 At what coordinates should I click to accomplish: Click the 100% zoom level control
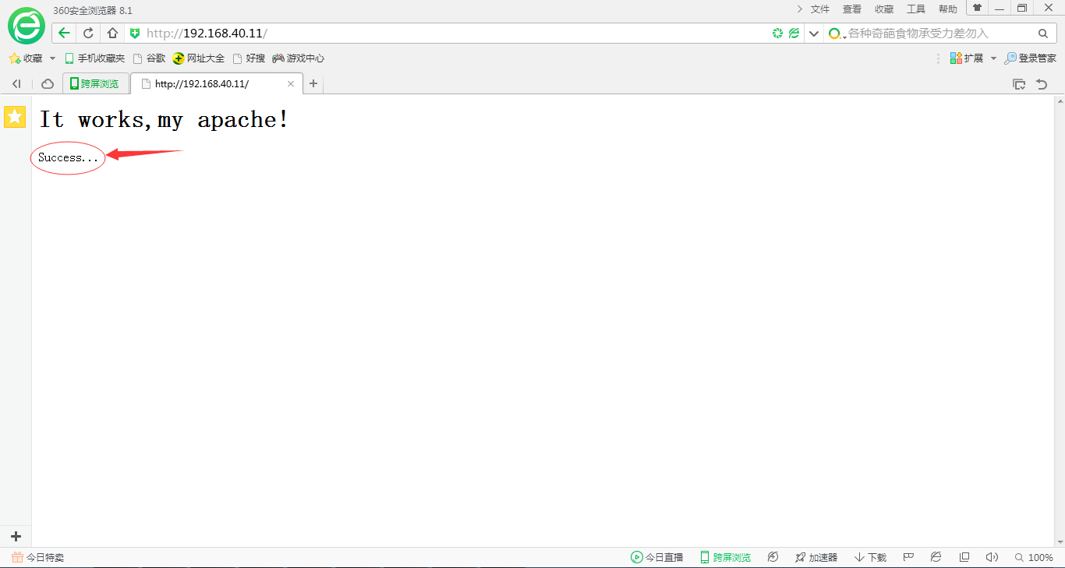pyautogui.click(x=1034, y=558)
